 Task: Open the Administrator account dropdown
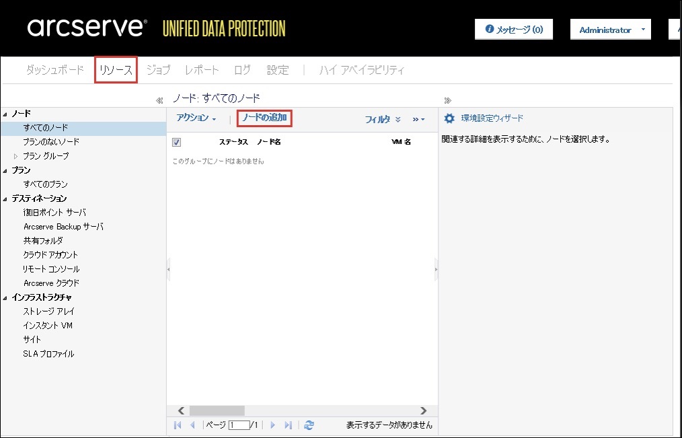pos(610,30)
